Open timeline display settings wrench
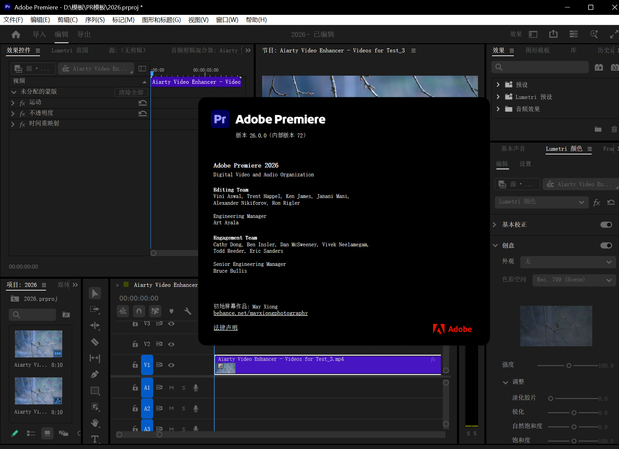This screenshot has width=619, height=449. pyautogui.click(x=188, y=311)
